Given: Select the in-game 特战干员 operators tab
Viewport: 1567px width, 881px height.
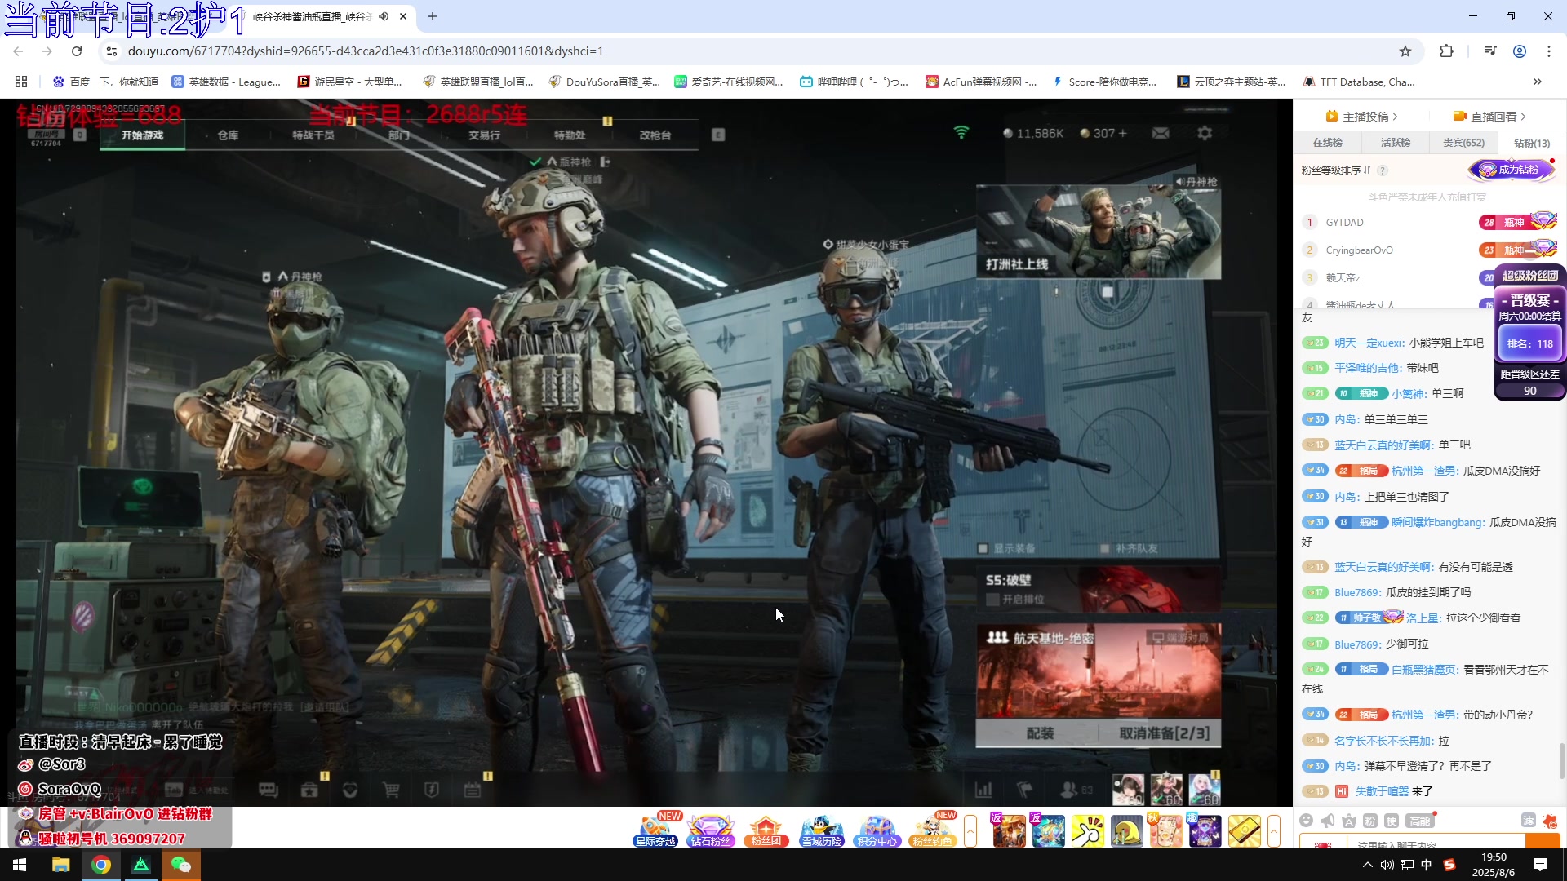Looking at the screenshot, I should pos(313,135).
